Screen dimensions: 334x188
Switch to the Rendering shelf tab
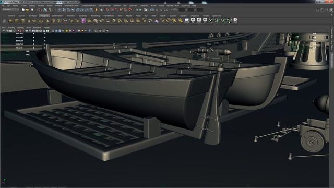pos(95,16)
